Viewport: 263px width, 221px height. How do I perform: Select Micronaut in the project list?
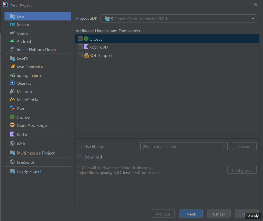(38, 92)
